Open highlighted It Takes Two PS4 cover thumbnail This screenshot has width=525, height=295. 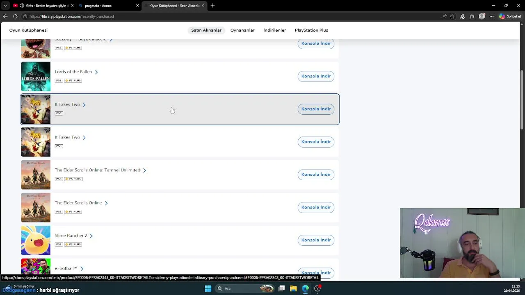pyautogui.click(x=36, y=109)
